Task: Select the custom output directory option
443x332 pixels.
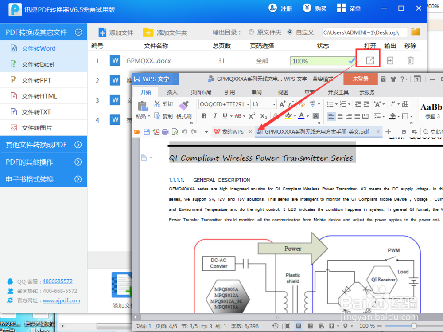Action: 290,32
